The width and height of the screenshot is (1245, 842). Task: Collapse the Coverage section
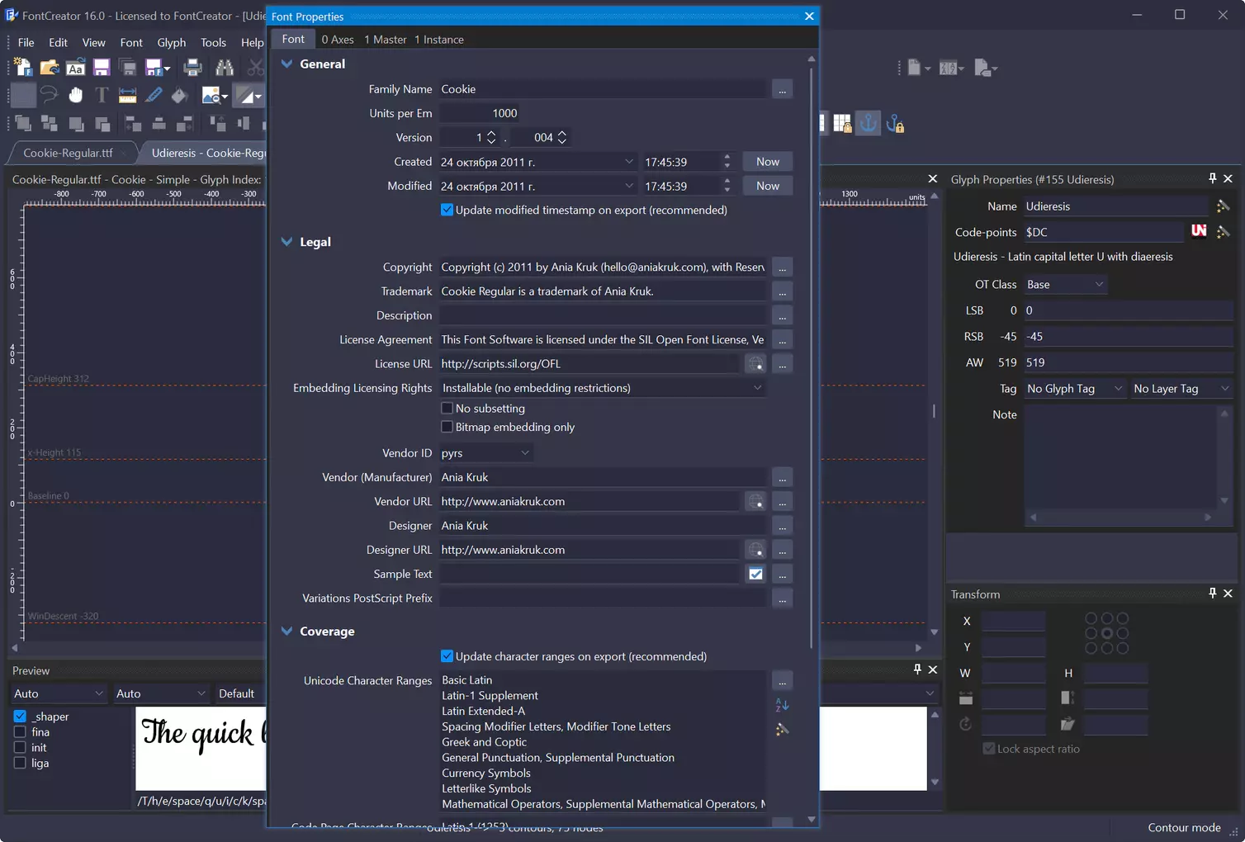click(286, 631)
